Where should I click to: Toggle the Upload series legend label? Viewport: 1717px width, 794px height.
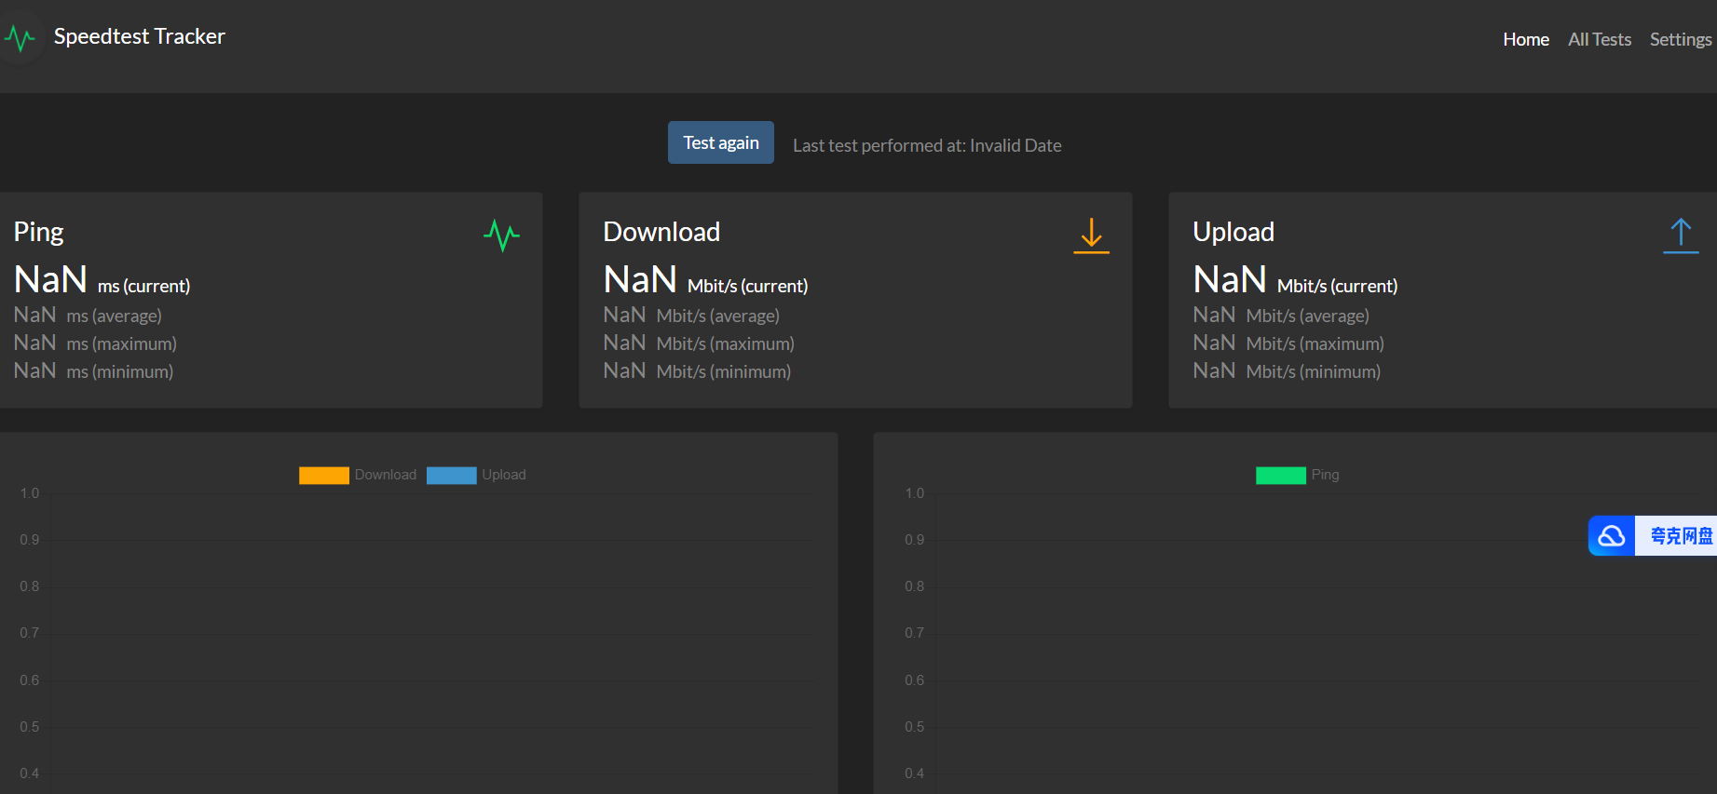pyautogui.click(x=504, y=475)
